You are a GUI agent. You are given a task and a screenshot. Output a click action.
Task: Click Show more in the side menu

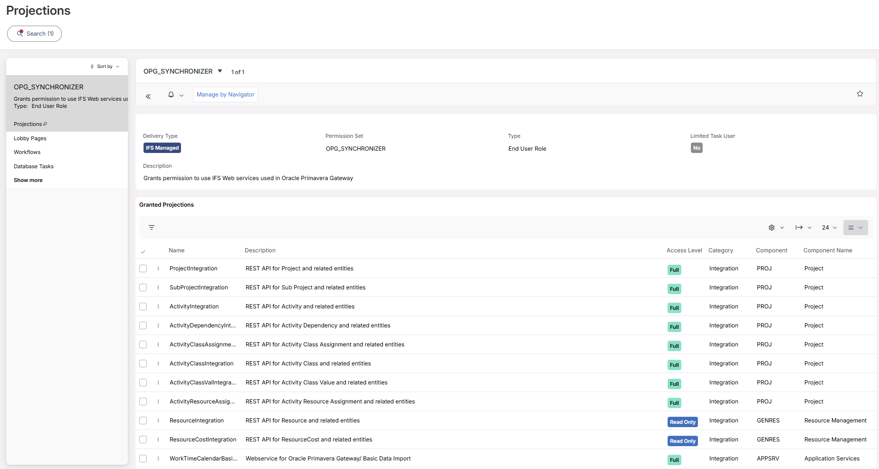pyautogui.click(x=28, y=180)
